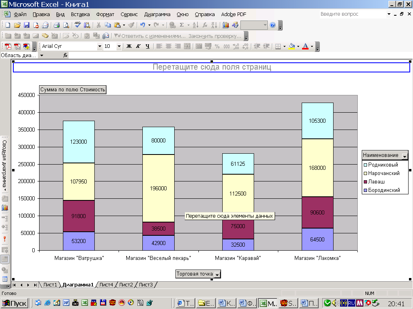Open the Диаграмма menu
413x309 pixels.
coord(157,14)
